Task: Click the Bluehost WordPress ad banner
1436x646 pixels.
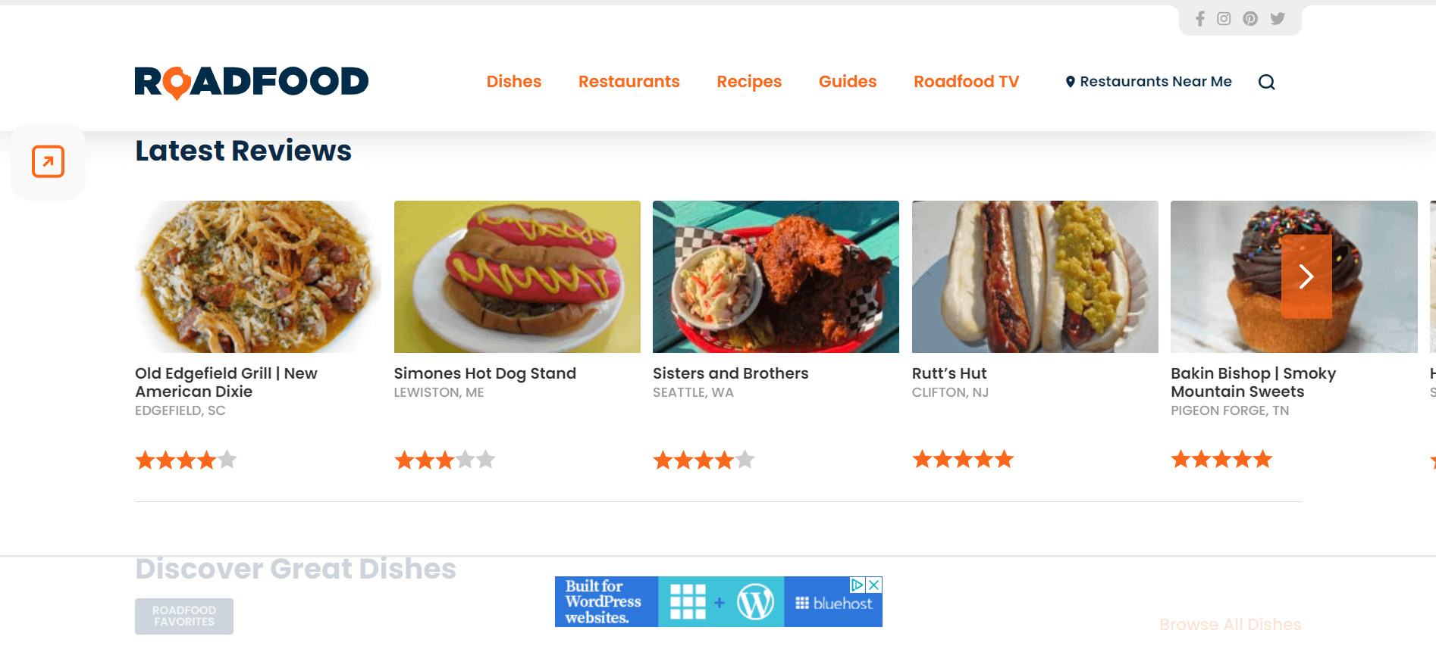Action: [717, 601]
